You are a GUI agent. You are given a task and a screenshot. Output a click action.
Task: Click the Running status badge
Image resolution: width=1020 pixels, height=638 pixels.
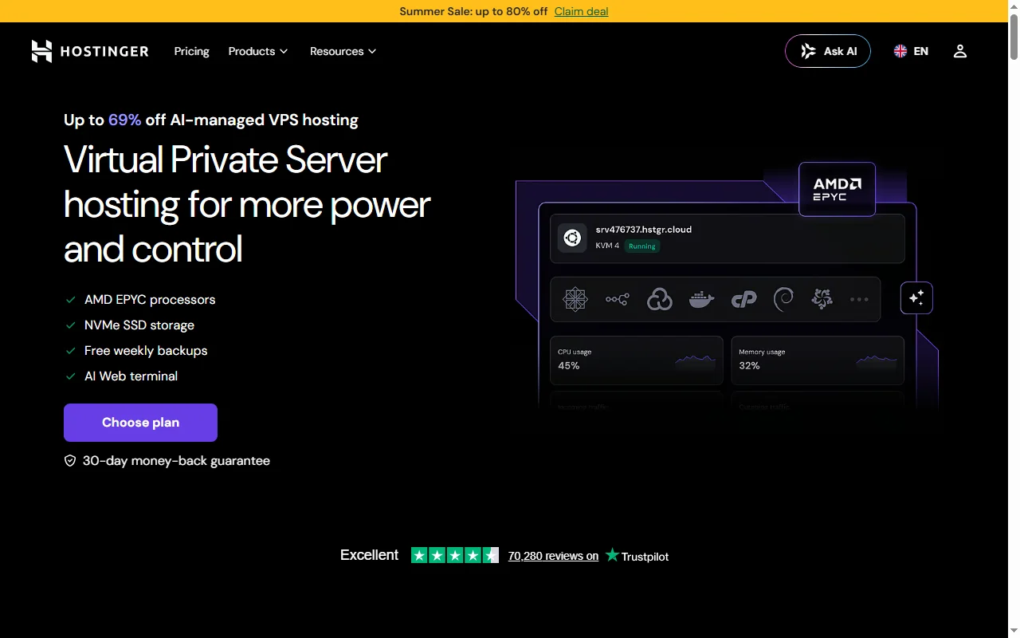pyautogui.click(x=642, y=246)
